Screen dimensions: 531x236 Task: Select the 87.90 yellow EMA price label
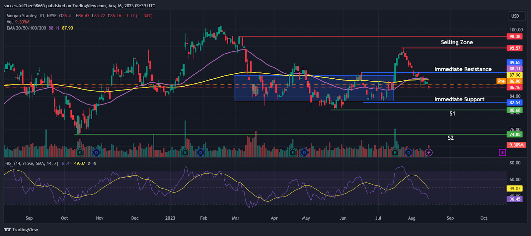pos(515,75)
